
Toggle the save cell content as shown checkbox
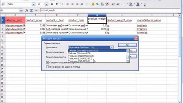point(47,62)
